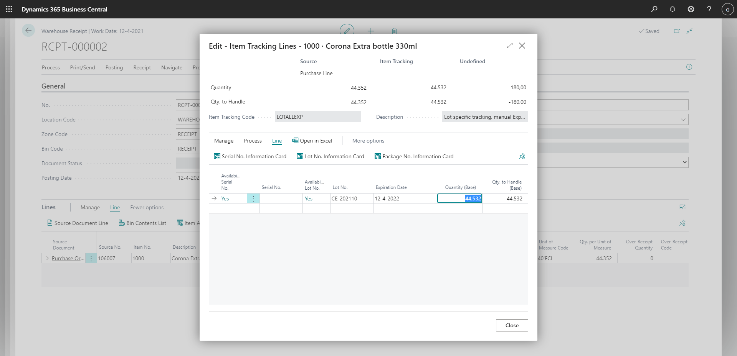The image size is (737, 356).
Task: Click the Over-Receipt Quantity cell
Action: pyautogui.click(x=638, y=258)
